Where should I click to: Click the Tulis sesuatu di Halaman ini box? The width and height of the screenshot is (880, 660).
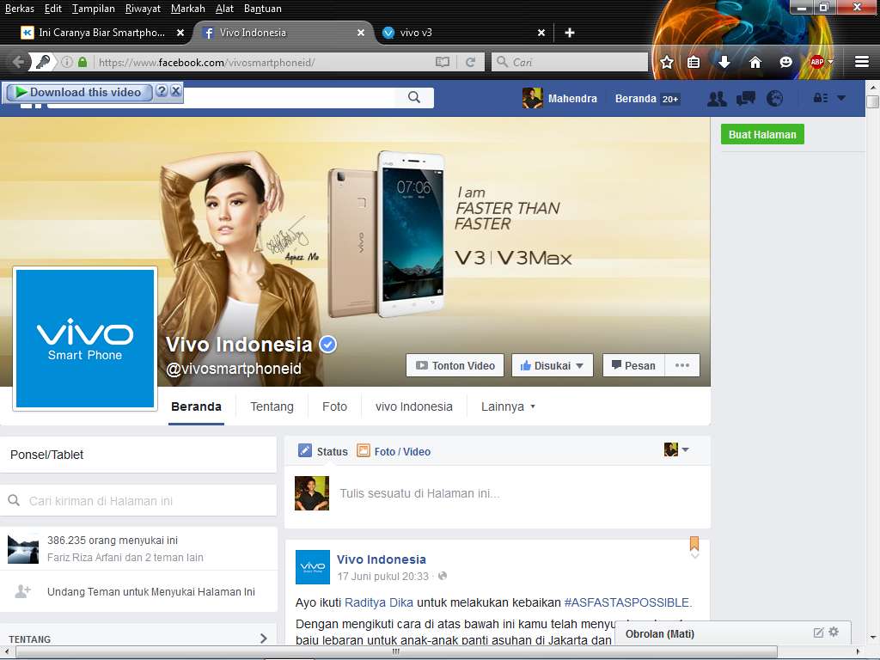pos(419,493)
